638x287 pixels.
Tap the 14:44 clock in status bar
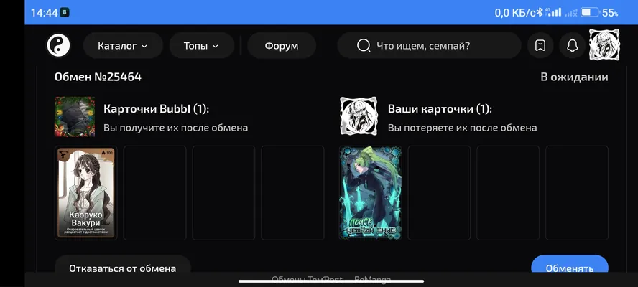coord(45,13)
